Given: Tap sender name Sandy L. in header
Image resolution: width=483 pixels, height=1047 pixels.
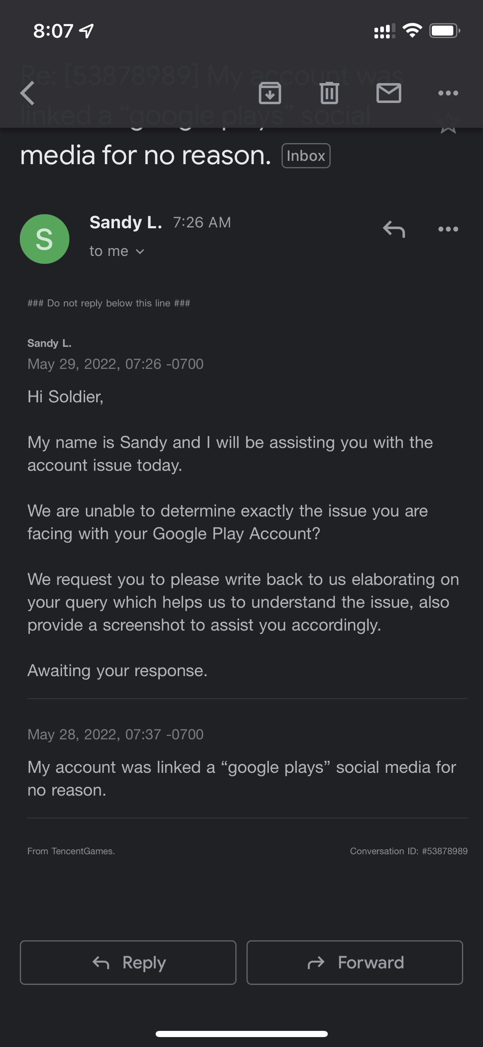Looking at the screenshot, I should (125, 222).
